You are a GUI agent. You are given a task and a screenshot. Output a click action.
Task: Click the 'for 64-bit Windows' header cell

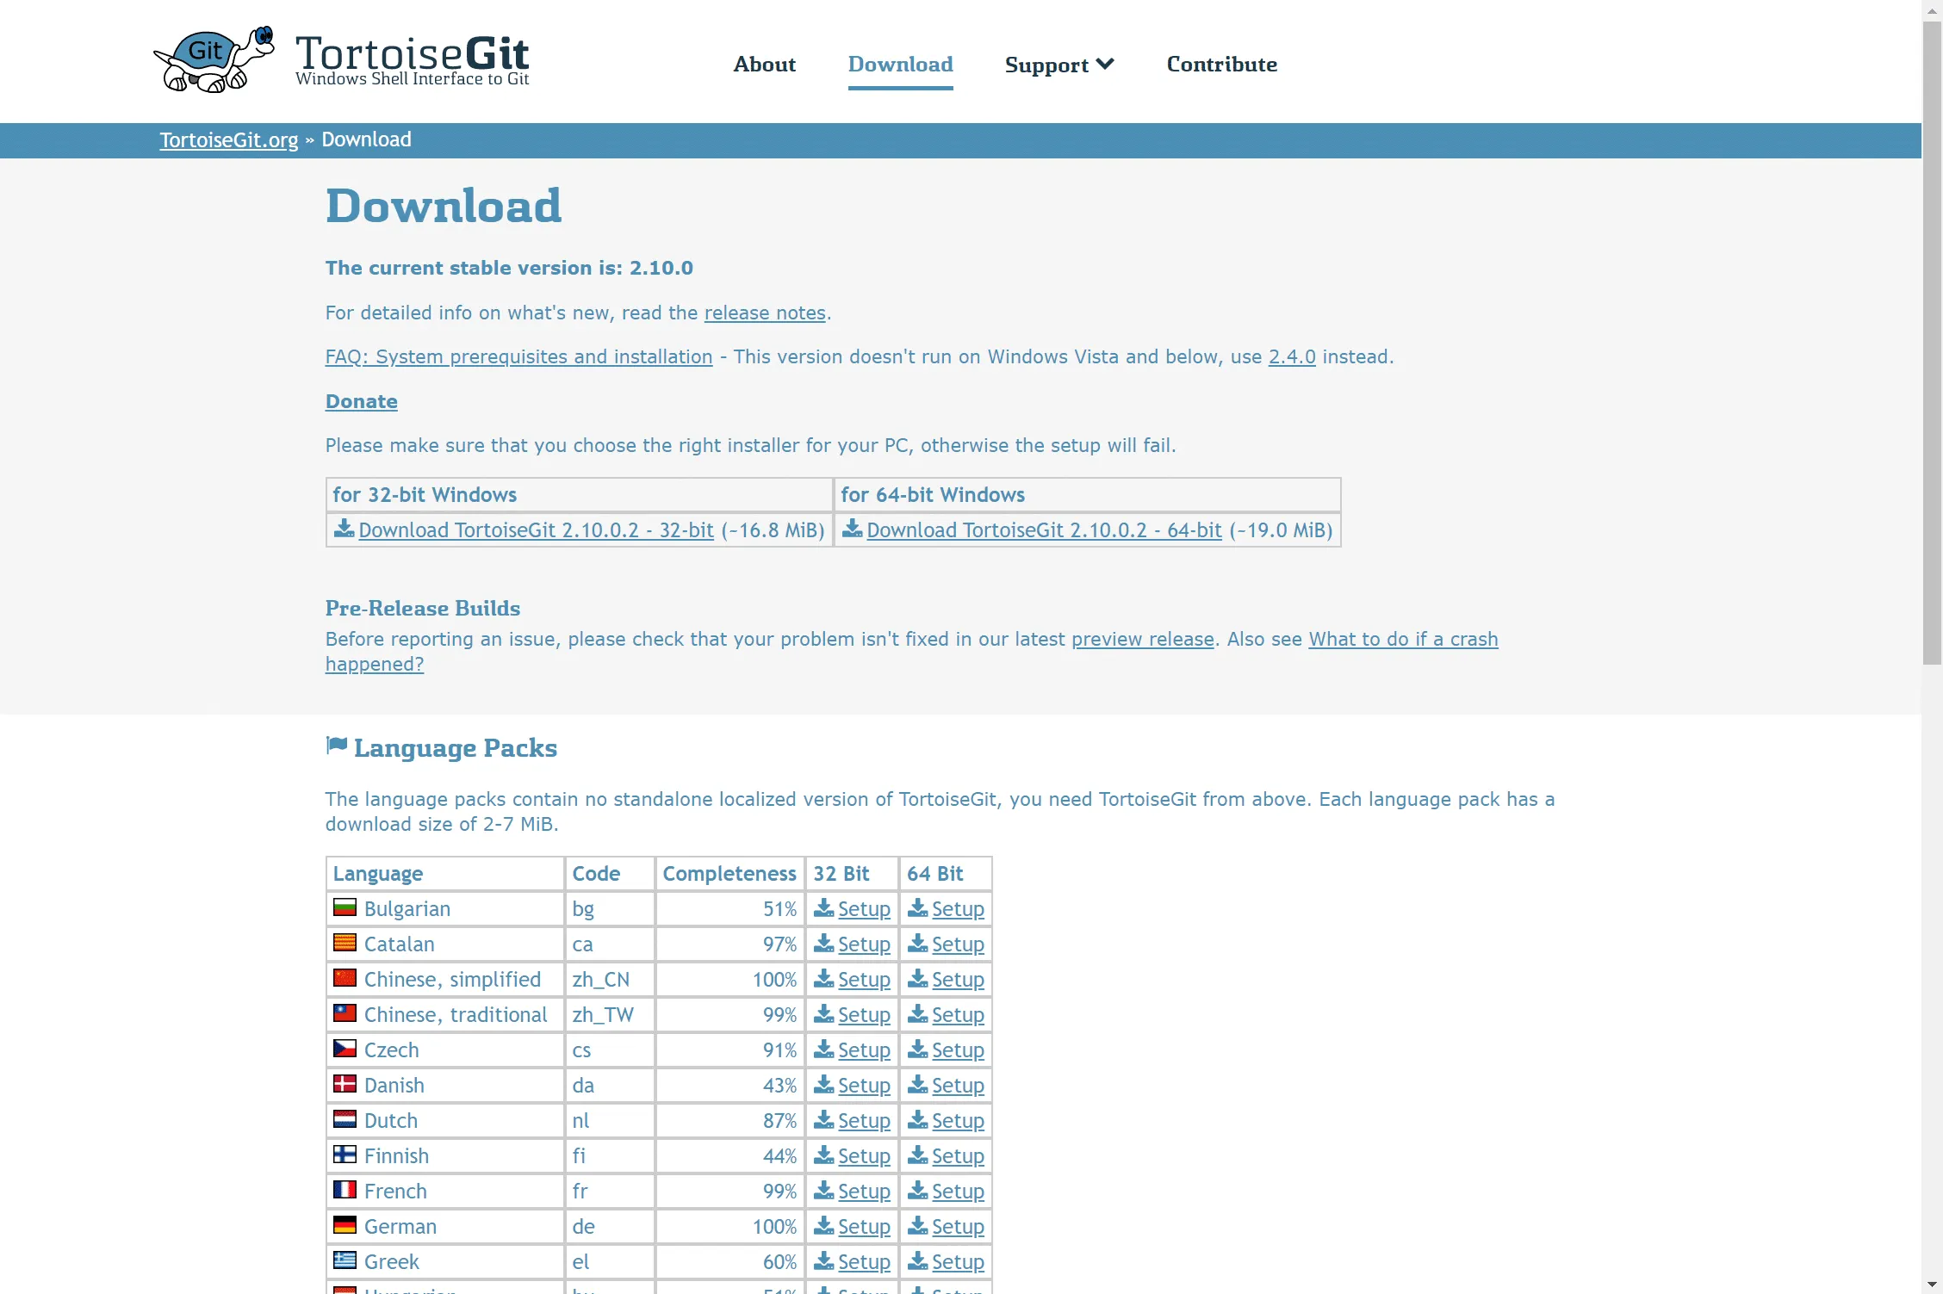[x=1087, y=495]
